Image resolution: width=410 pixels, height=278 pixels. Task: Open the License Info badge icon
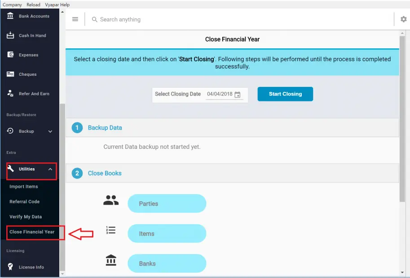[x=10, y=266]
